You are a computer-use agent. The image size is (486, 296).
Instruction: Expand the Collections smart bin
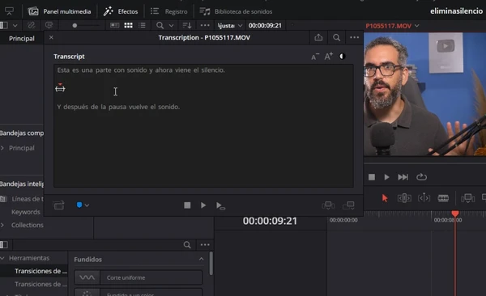point(2,225)
